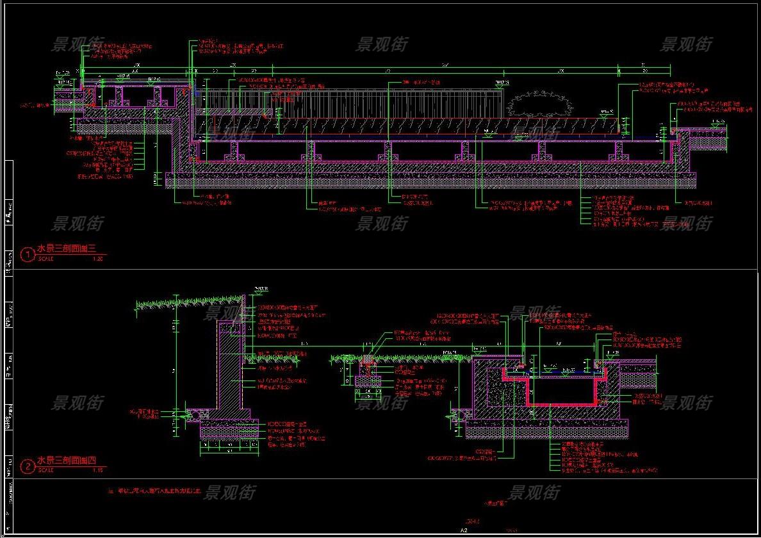Click the SCALE 1:20 label under first title
The width and height of the screenshot is (761, 538).
(x=70, y=259)
